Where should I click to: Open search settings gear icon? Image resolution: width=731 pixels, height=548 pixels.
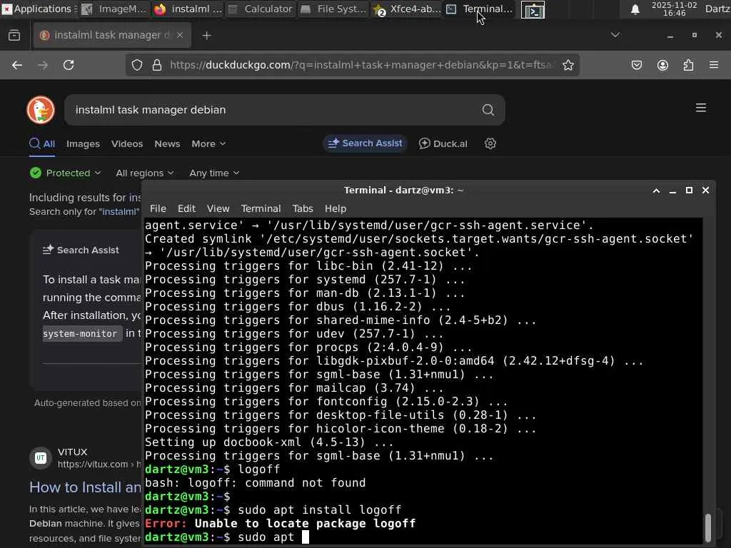coord(490,143)
